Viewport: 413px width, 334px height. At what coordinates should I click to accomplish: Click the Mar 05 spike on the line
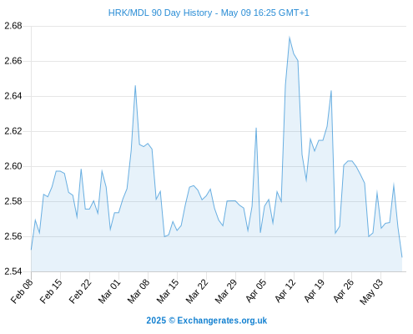pyautogui.click(x=135, y=86)
